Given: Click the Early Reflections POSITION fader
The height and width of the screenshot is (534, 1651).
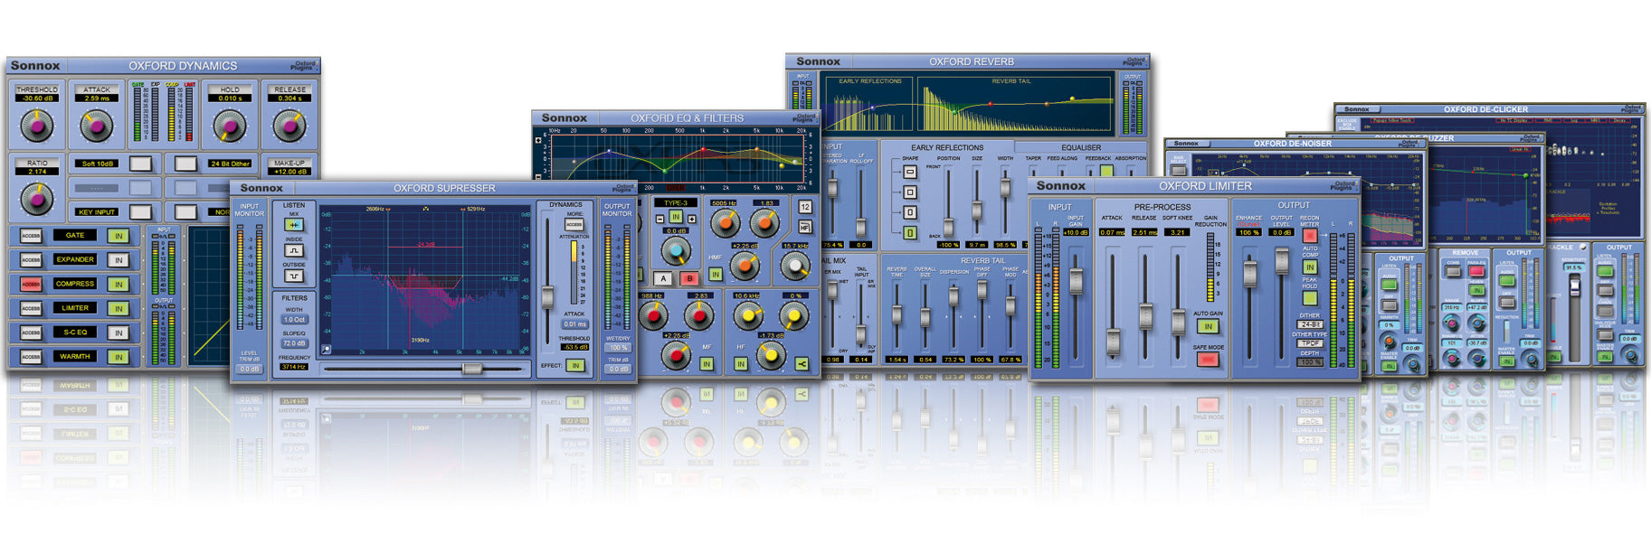Looking at the screenshot, I should pos(948,226).
